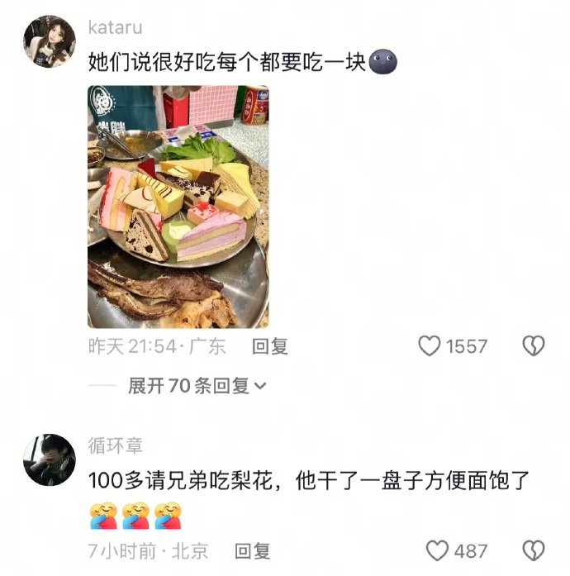Tap the dark moon face emoji
570x576 pixels.
pos(382,61)
